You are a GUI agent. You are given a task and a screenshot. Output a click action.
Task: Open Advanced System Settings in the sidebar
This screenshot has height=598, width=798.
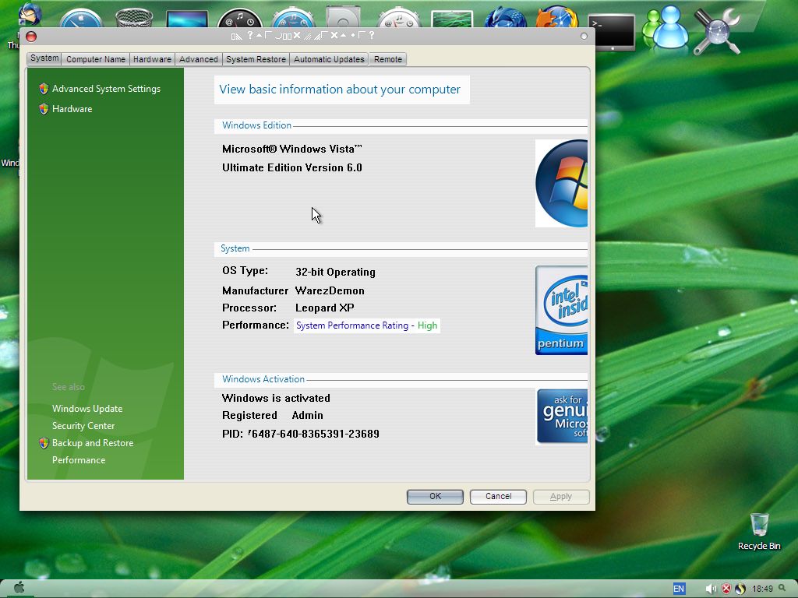[x=106, y=89]
